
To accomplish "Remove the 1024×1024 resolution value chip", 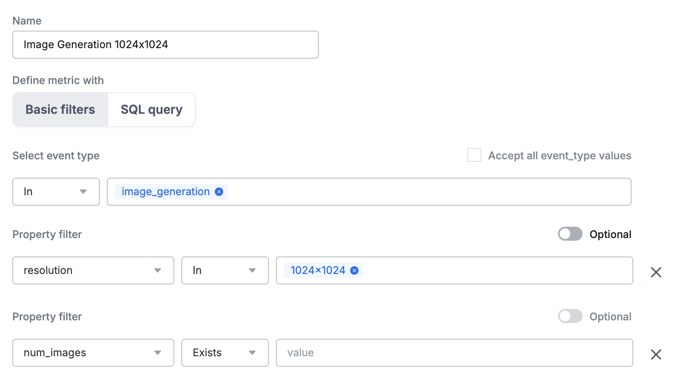I will [x=353, y=270].
